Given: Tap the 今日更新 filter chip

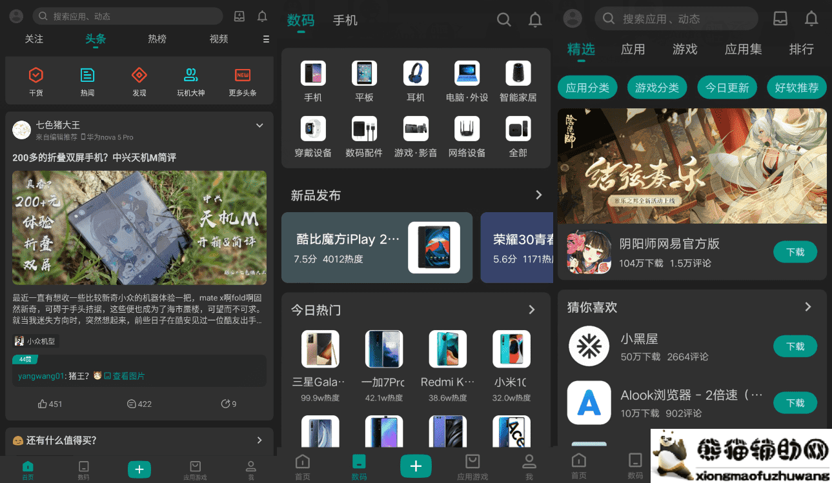Looking at the screenshot, I should pyautogui.click(x=727, y=88).
